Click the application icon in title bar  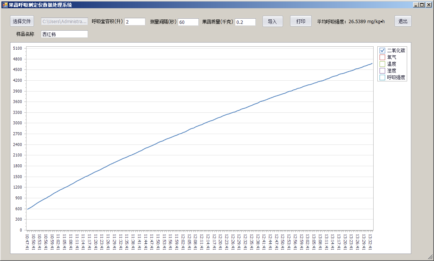(x=5, y=5)
